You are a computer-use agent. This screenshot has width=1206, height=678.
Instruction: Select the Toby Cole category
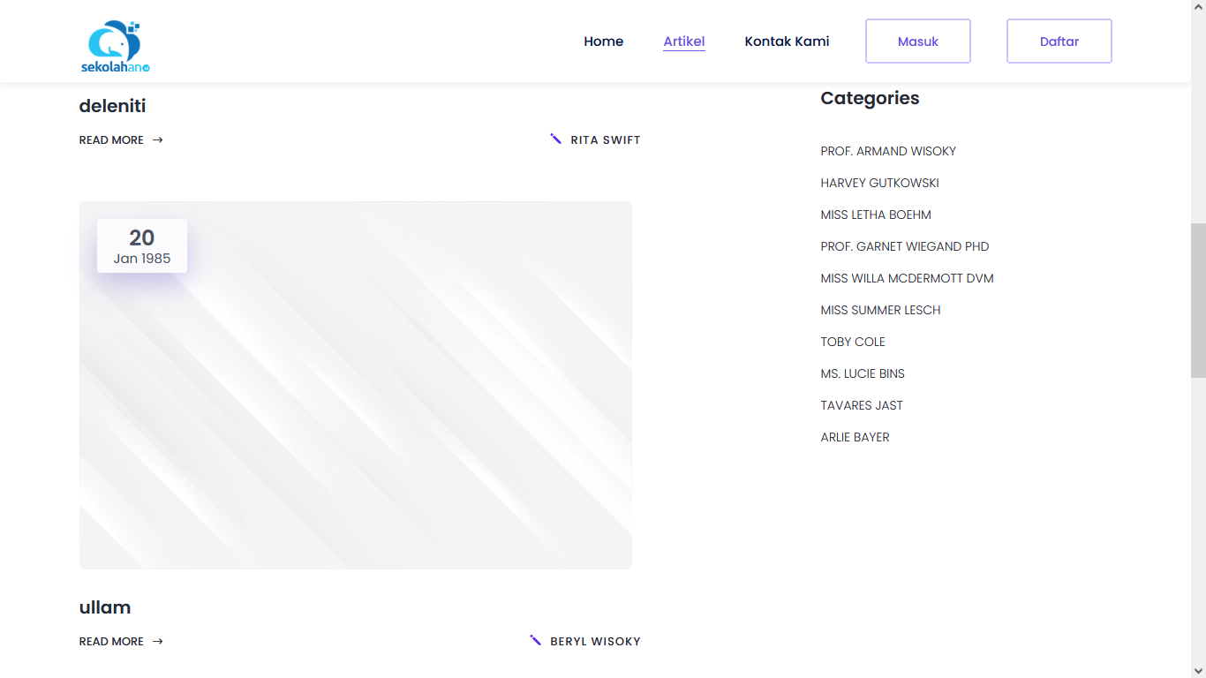[x=852, y=342]
